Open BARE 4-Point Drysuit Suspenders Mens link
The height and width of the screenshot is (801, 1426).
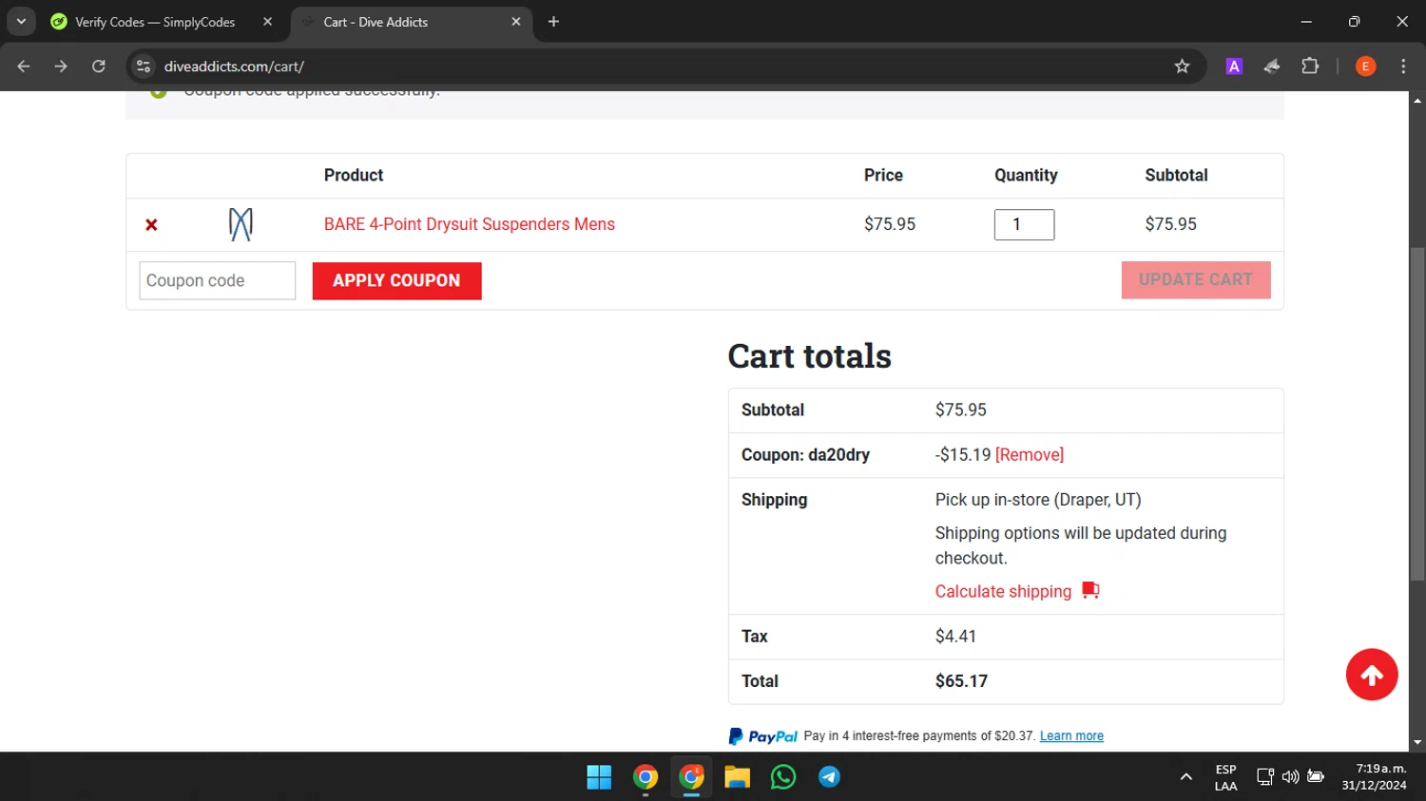470,224
